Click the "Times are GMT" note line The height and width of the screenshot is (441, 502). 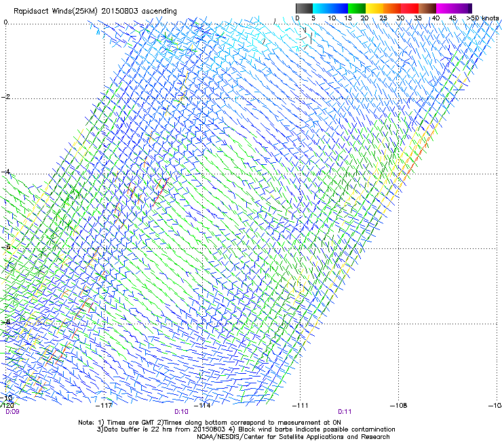click(210, 423)
